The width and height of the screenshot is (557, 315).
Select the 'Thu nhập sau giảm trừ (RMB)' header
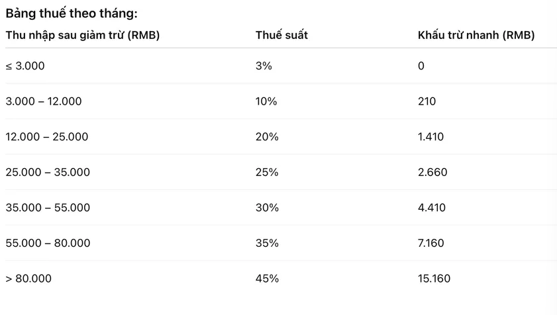point(83,35)
